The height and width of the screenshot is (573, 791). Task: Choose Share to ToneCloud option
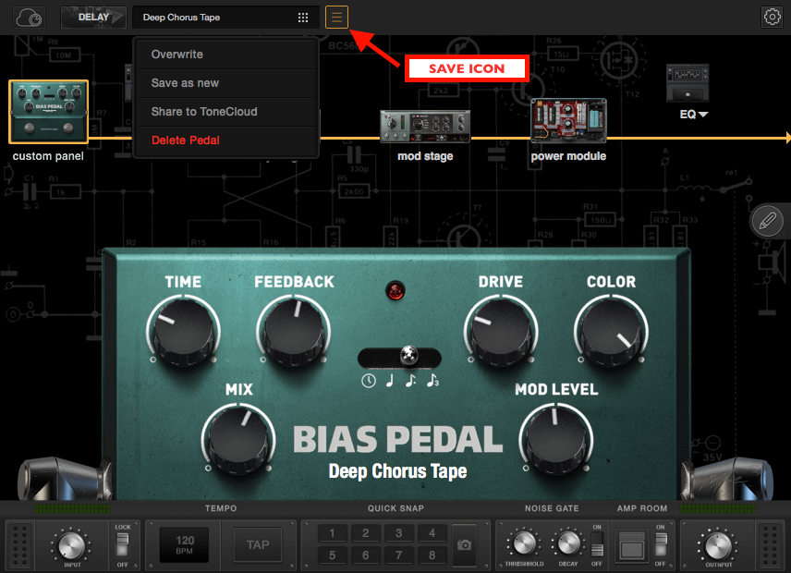click(x=225, y=112)
